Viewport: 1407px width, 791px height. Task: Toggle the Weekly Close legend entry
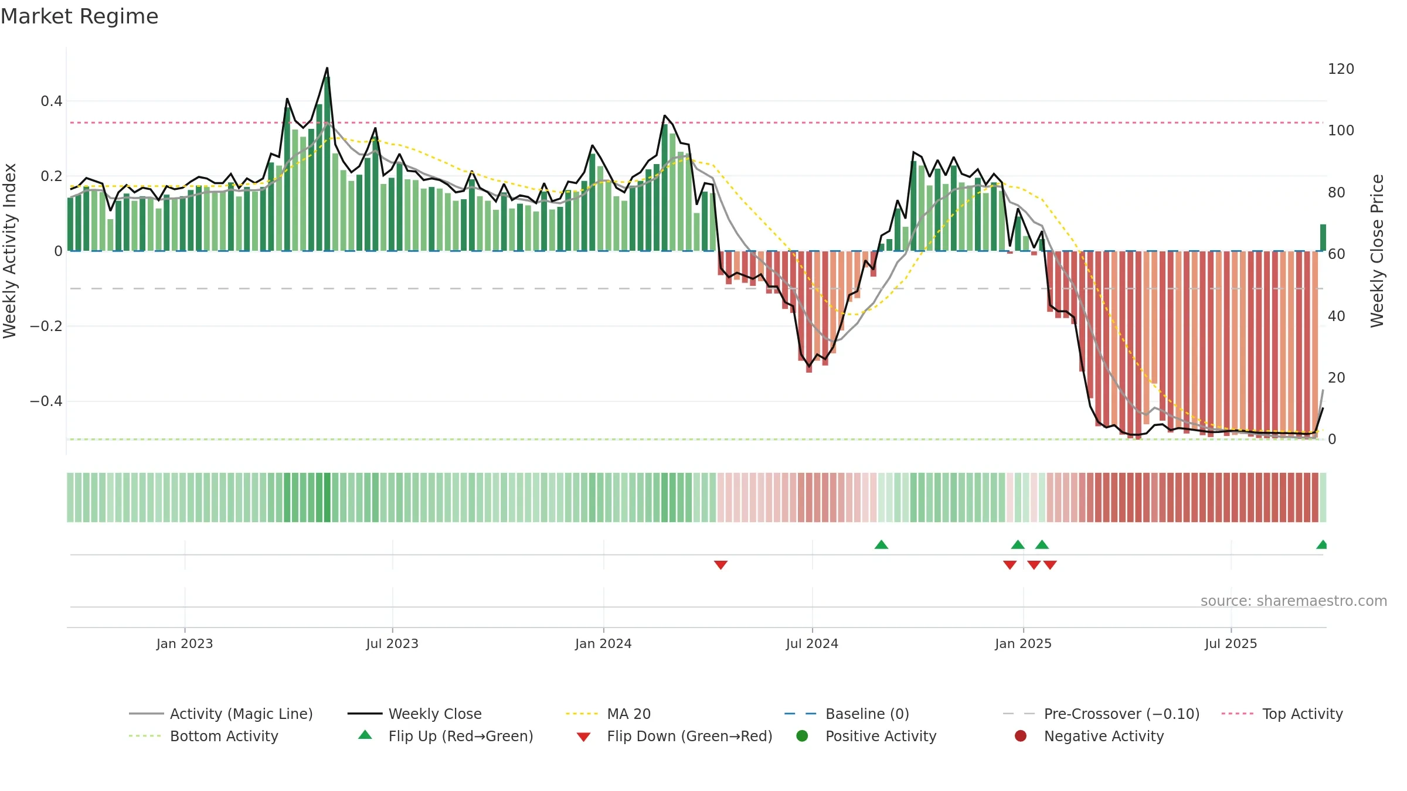tap(414, 714)
